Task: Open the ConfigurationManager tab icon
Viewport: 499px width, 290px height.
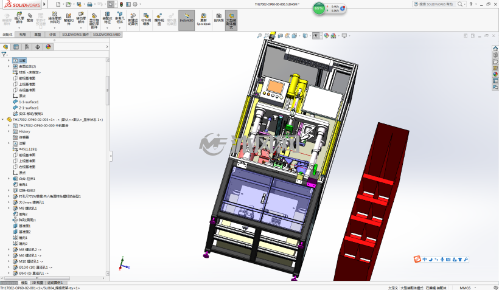Action: 27,47
